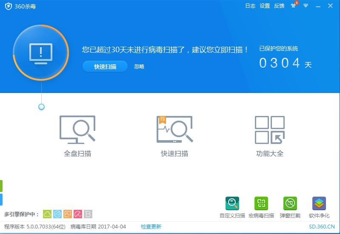This screenshot has width=340, height=234.
Task: Open the 设置 settings menu
Action: point(265,6)
